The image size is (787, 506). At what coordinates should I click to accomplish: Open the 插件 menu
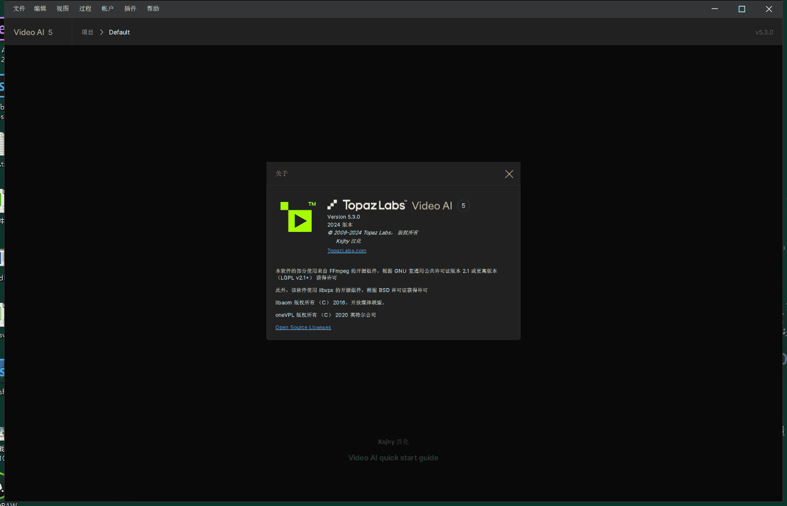coord(130,8)
